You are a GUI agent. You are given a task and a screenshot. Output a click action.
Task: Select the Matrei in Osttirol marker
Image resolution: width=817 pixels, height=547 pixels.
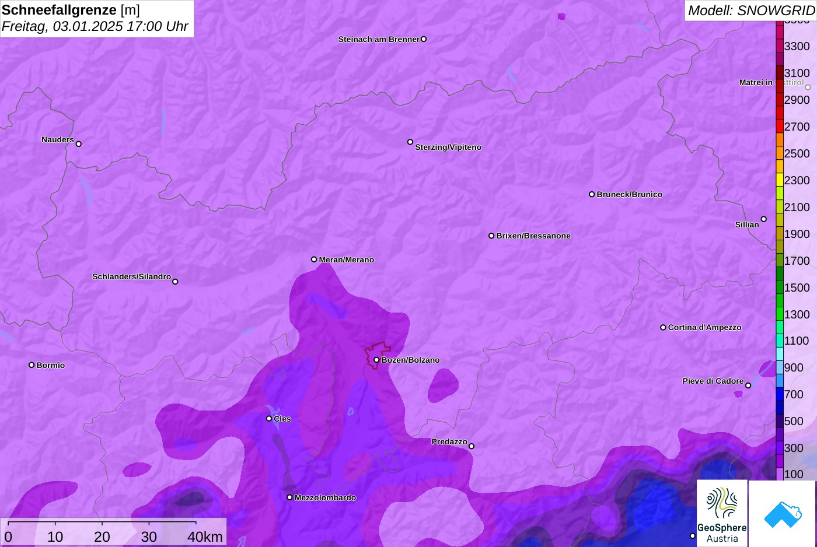pos(808,87)
